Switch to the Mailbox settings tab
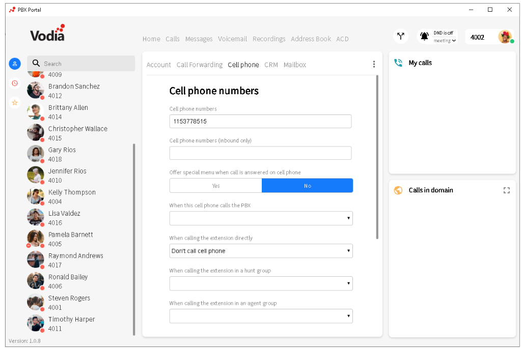Viewport: 521px width, 348px height. point(295,65)
